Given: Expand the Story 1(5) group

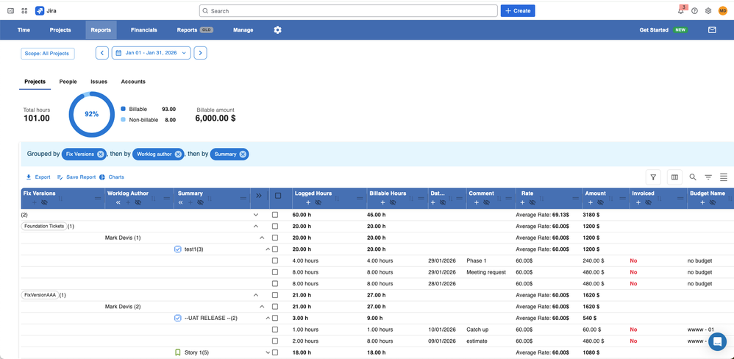Looking at the screenshot, I should point(268,352).
